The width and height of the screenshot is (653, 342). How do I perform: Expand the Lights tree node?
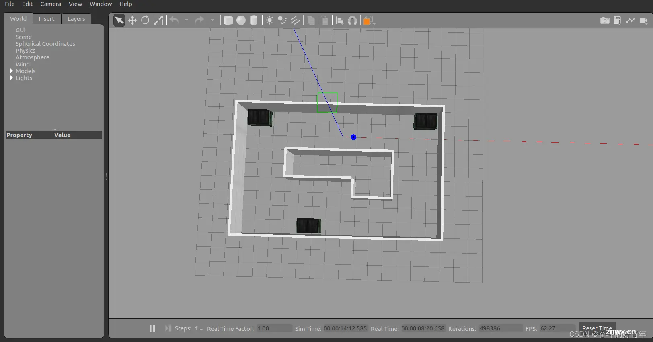(x=11, y=78)
